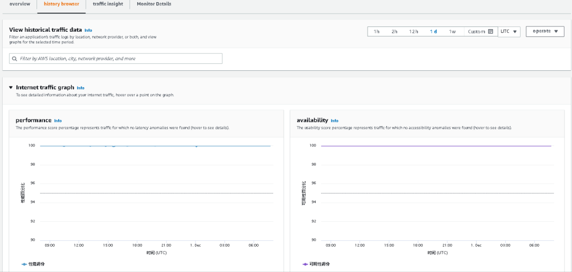572x272 pixels.
Task: Switch to the traffic insight tab
Action: pyautogui.click(x=108, y=4)
